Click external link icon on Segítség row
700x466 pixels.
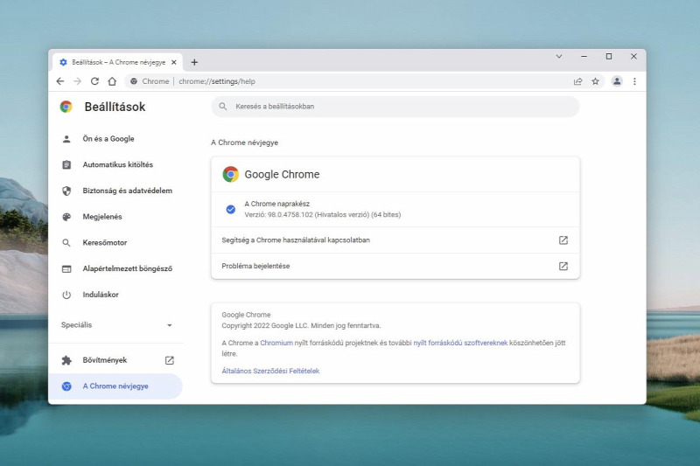[x=563, y=240]
